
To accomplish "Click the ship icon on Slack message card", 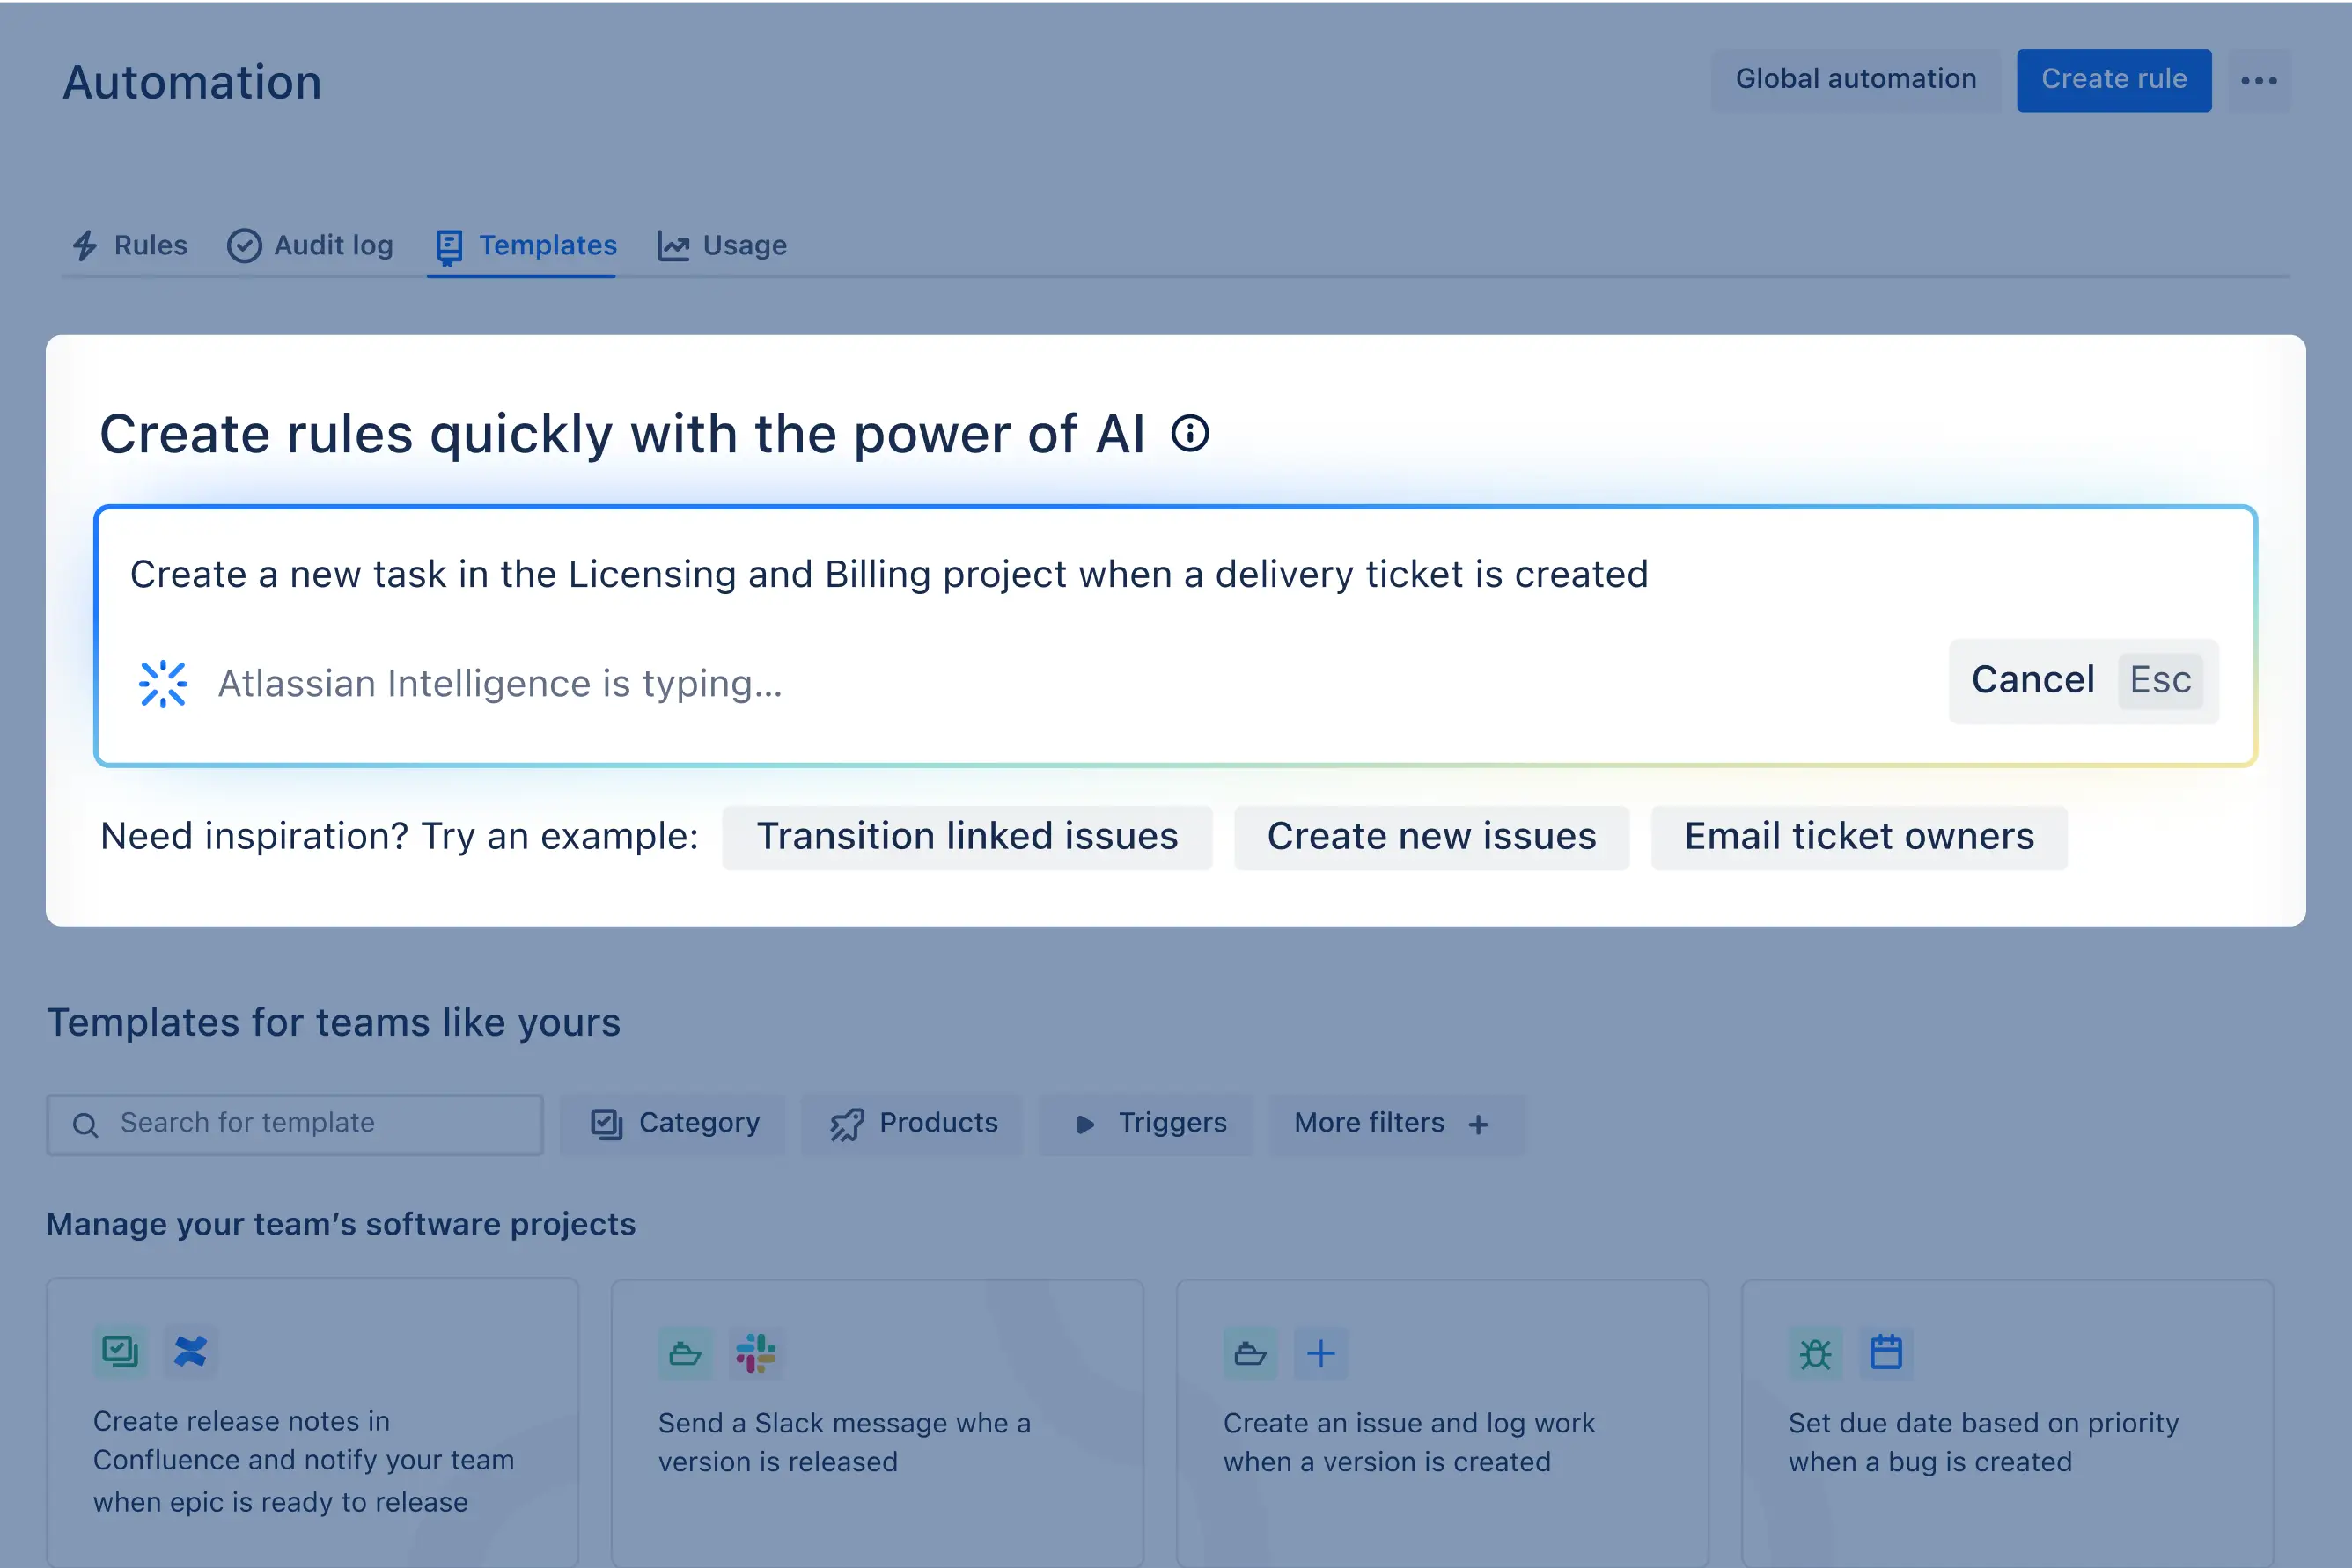I will click(x=684, y=1353).
